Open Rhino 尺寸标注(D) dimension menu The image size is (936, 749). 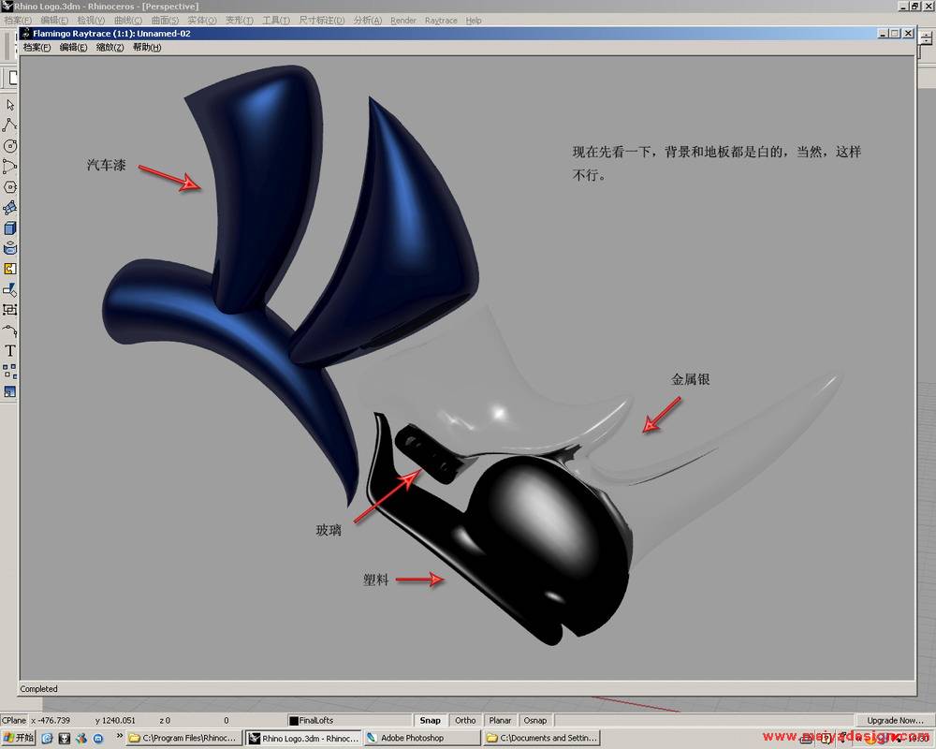pos(322,21)
